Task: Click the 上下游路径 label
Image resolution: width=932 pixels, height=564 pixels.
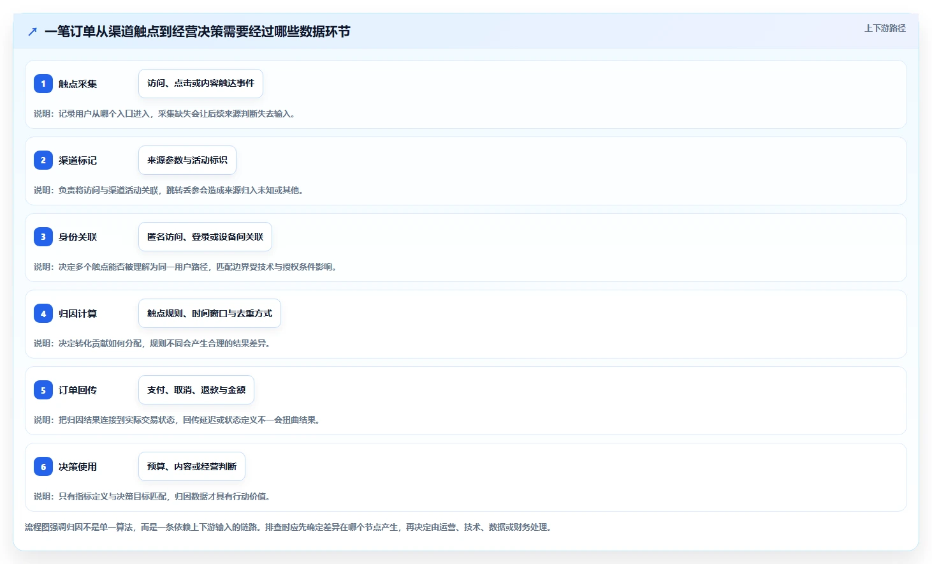Action: pyautogui.click(x=885, y=28)
